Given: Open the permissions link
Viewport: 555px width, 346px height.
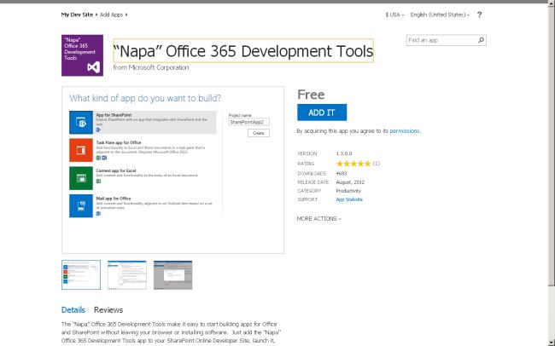Looking at the screenshot, I should coord(405,131).
